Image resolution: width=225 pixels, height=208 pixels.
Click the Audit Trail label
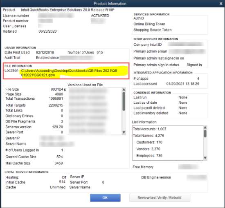click(x=12, y=58)
